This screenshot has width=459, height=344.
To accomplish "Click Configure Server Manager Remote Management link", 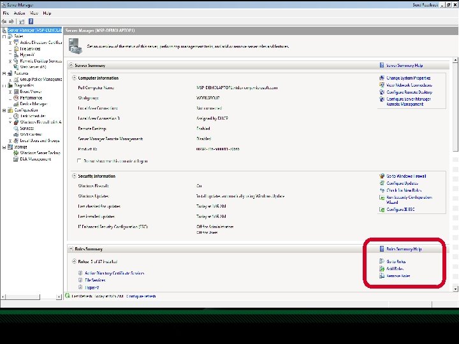I will [409, 101].
